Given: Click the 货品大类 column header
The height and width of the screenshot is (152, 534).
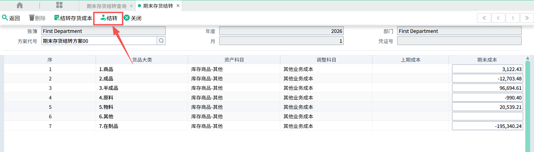Looking at the screenshot, I should point(142,60).
